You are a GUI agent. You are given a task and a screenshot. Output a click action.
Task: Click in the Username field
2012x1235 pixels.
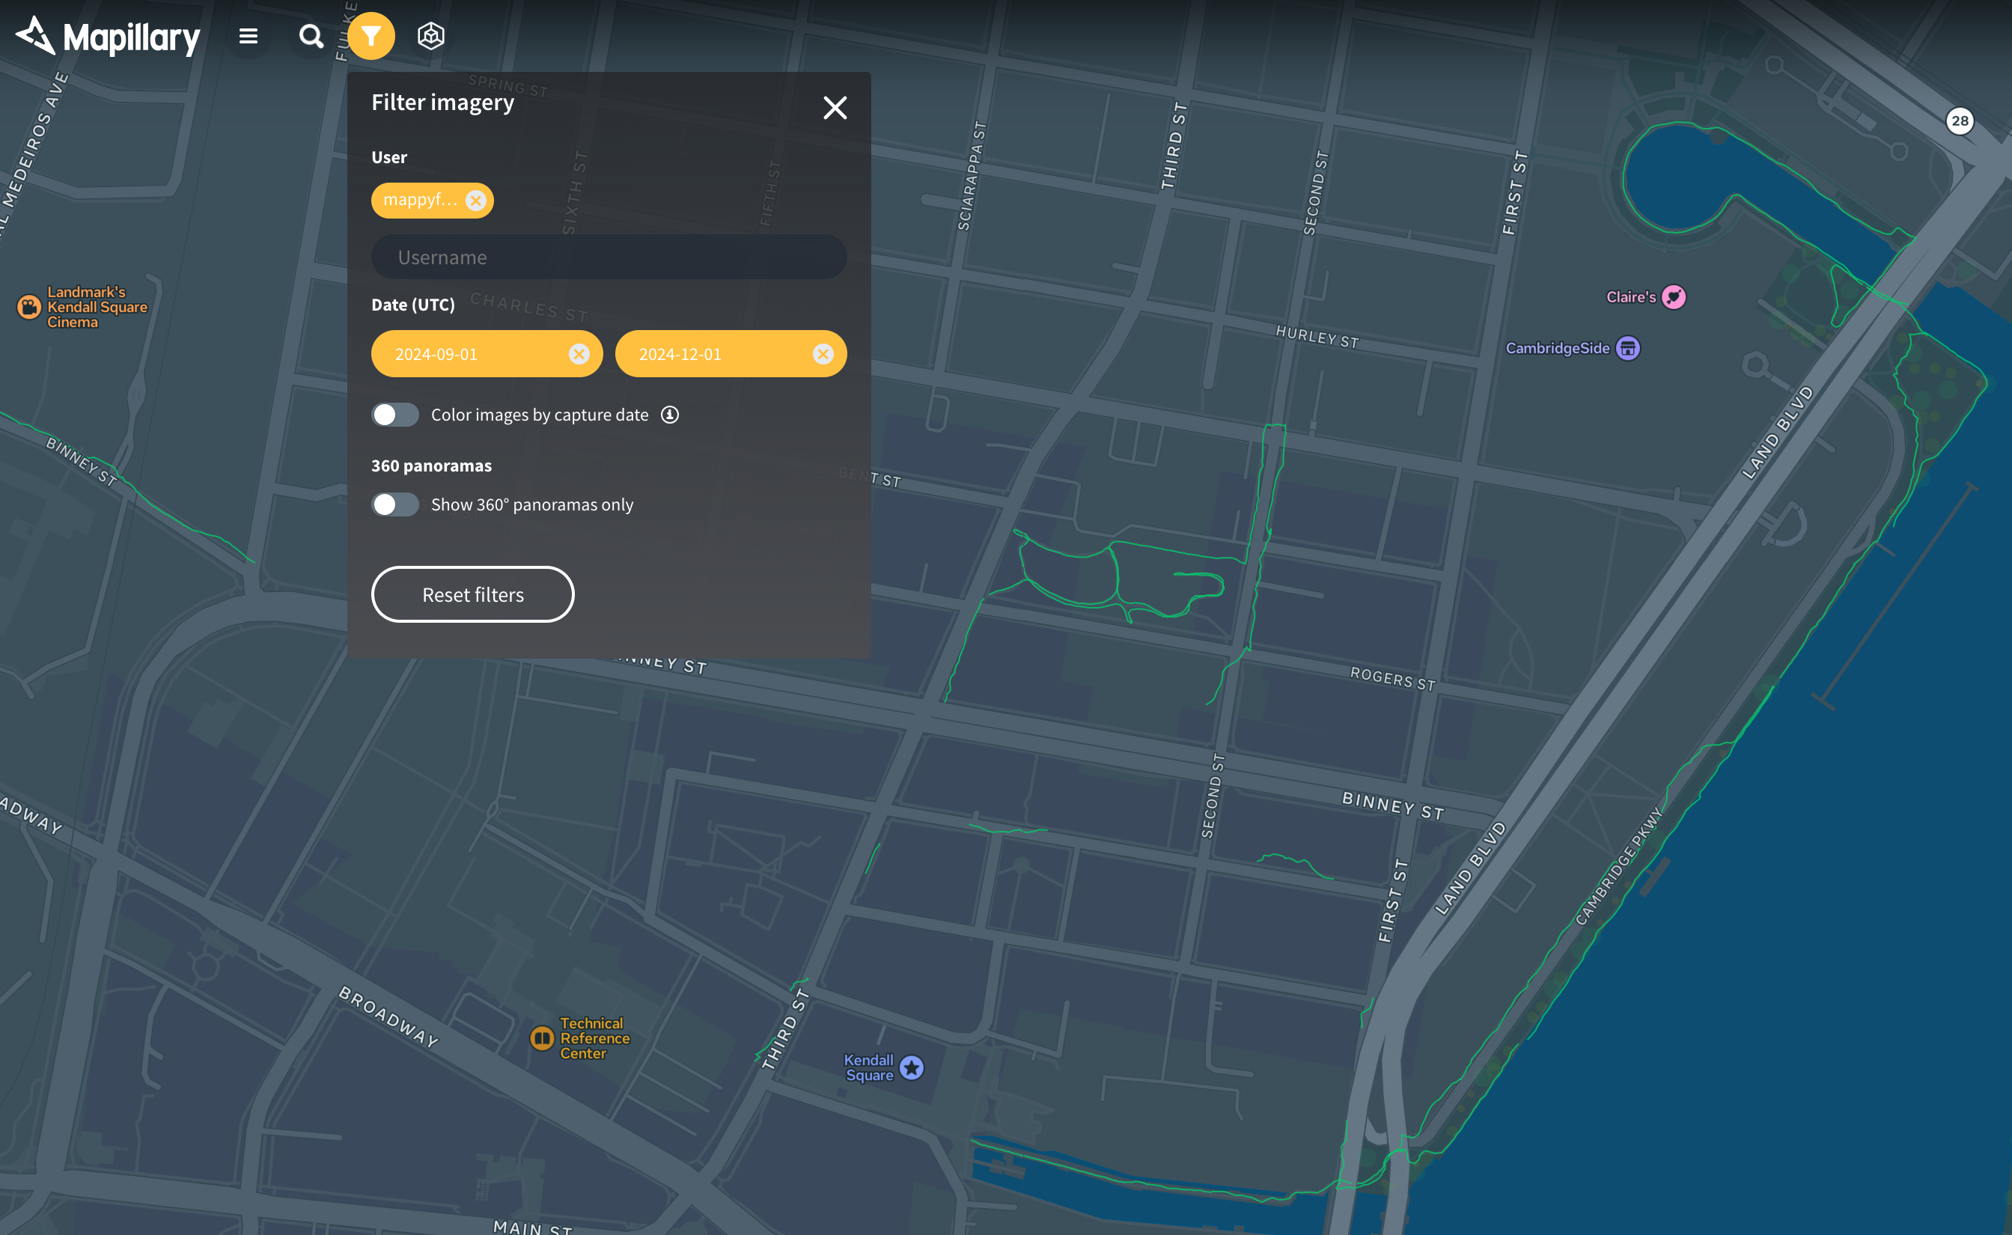[x=609, y=257]
